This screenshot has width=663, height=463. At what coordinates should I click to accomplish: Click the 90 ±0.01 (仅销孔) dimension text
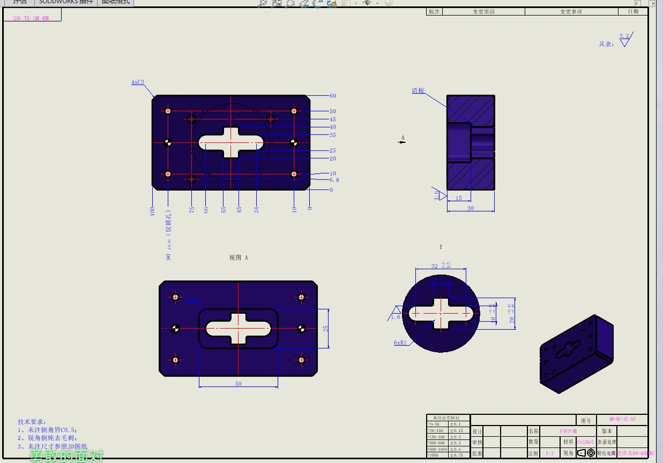click(x=168, y=235)
